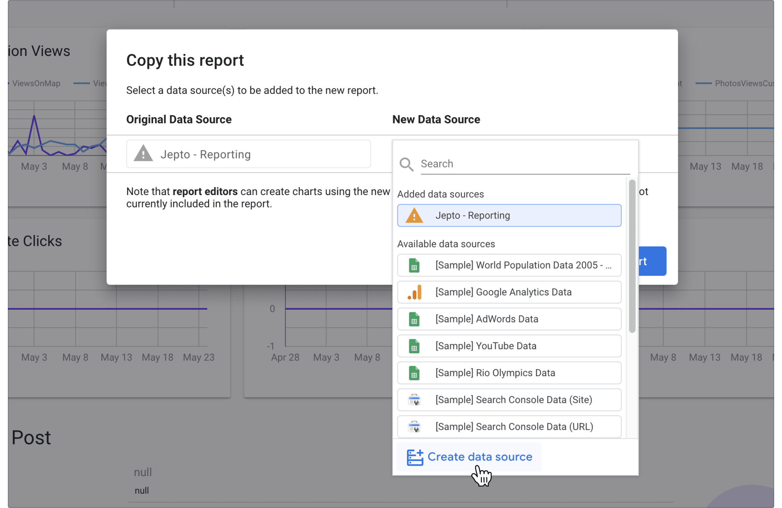Choose [Sample] Search Console Data (URL)

[x=509, y=427]
